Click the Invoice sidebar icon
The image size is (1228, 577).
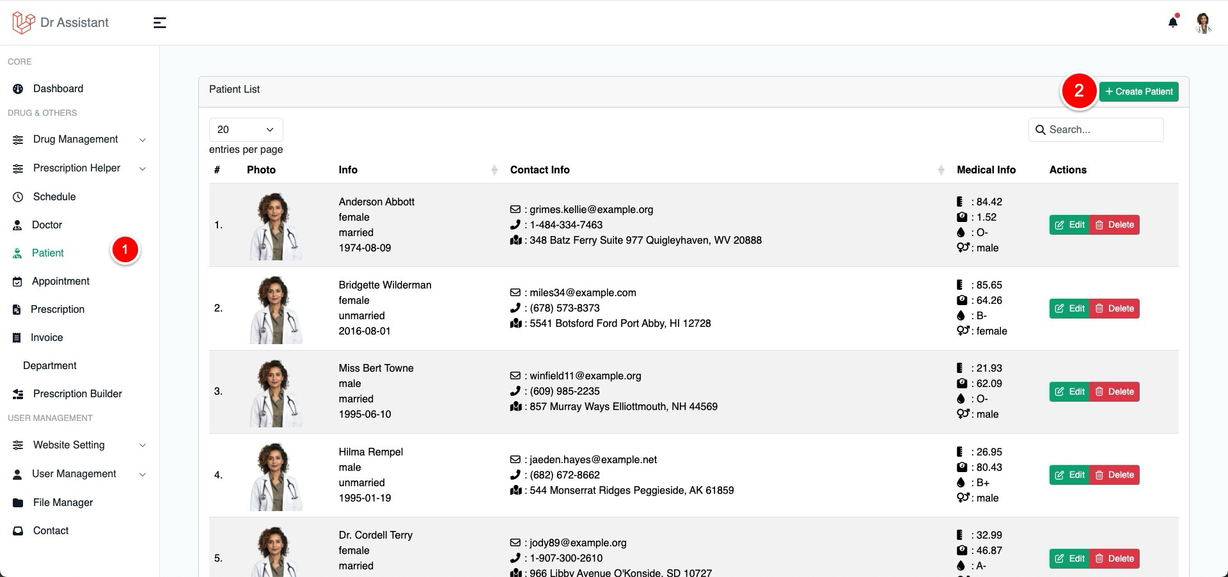17,338
